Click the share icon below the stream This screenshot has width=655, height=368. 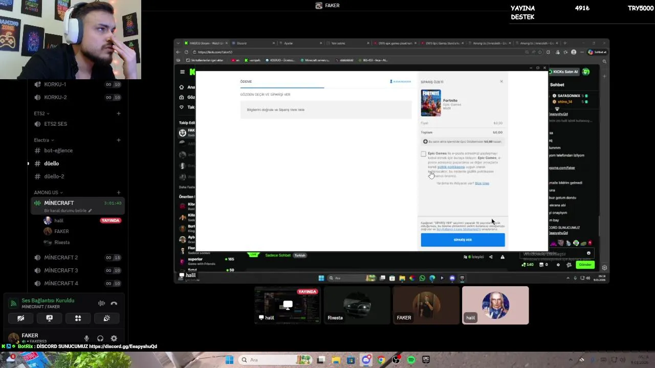click(x=491, y=257)
